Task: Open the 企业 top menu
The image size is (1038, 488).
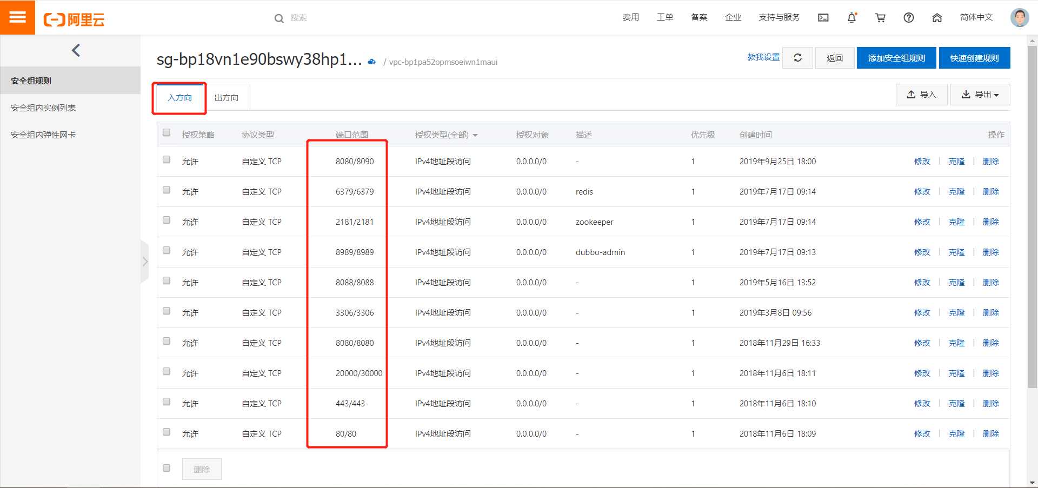Action: coord(733,17)
